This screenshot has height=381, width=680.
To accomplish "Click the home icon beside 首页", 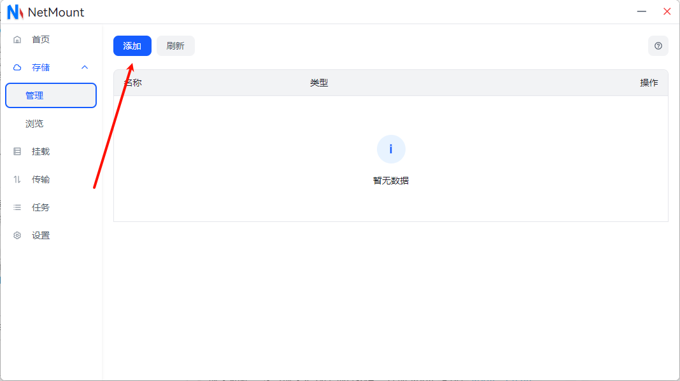I will (17, 40).
